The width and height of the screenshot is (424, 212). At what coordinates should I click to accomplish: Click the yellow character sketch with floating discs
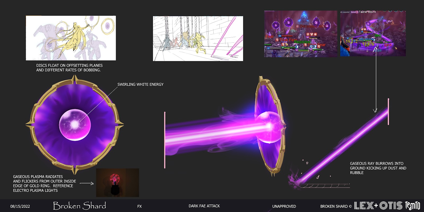[x=71, y=38]
